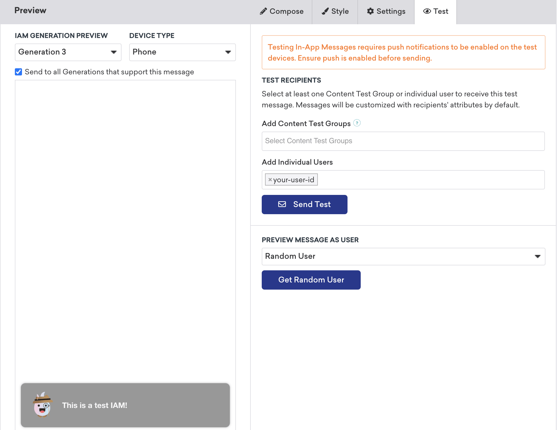Open the Generation 3 dropdown
This screenshot has width=557, height=430.
68,52
